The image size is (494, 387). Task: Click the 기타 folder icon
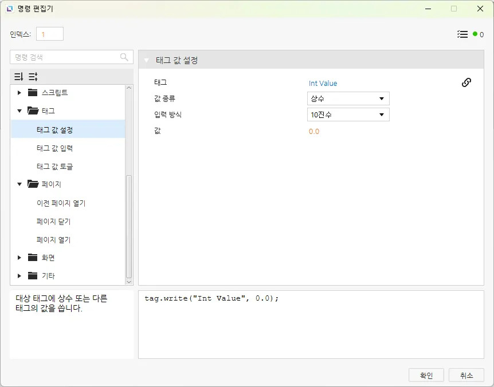[x=33, y=276]
